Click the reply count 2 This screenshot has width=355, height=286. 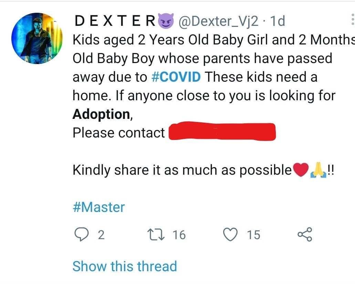tap(101, 235)
